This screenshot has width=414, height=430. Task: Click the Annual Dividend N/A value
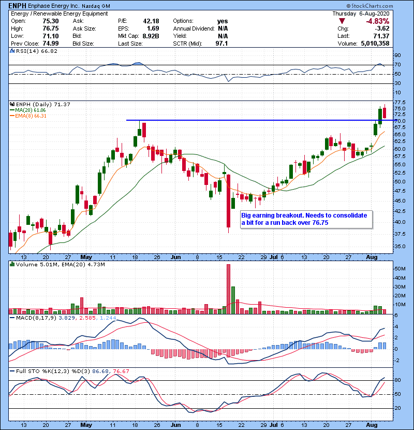(223, 28)
